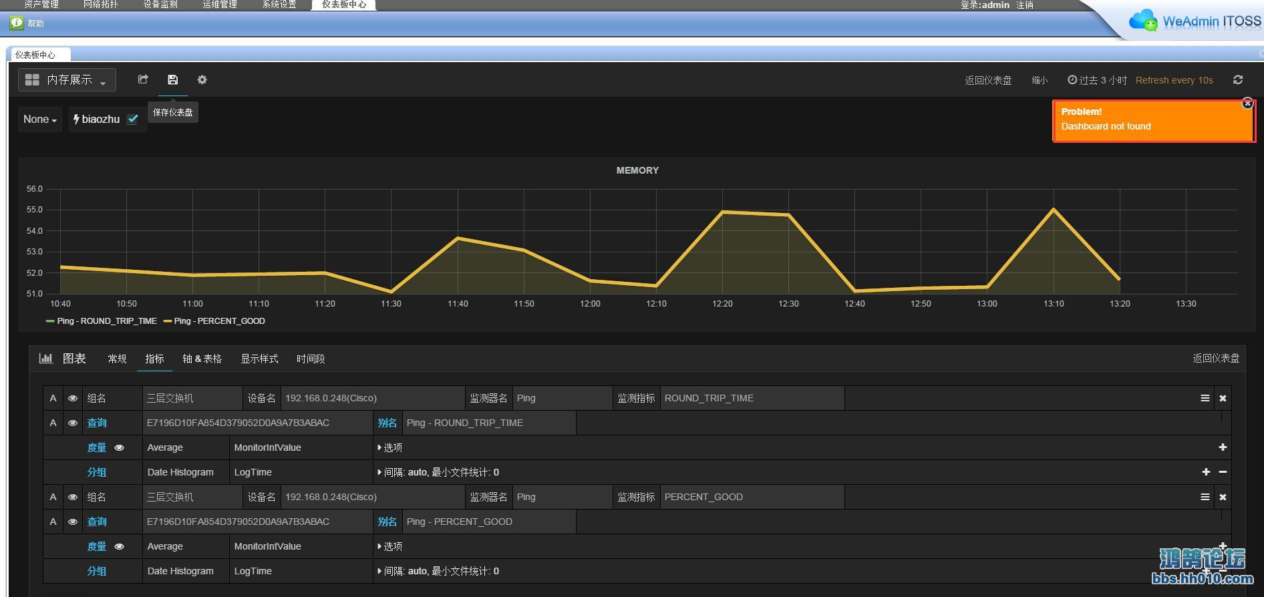The width and height of the screenshot is (1264, 597).
Task: Switch to the 指标 tab
Action: click(154, 359)
